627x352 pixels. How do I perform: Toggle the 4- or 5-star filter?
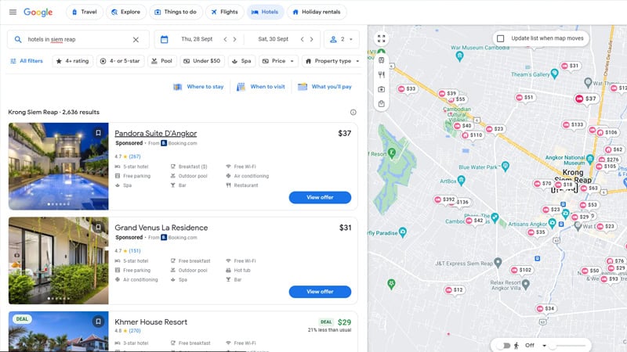[x=121, y=61]
